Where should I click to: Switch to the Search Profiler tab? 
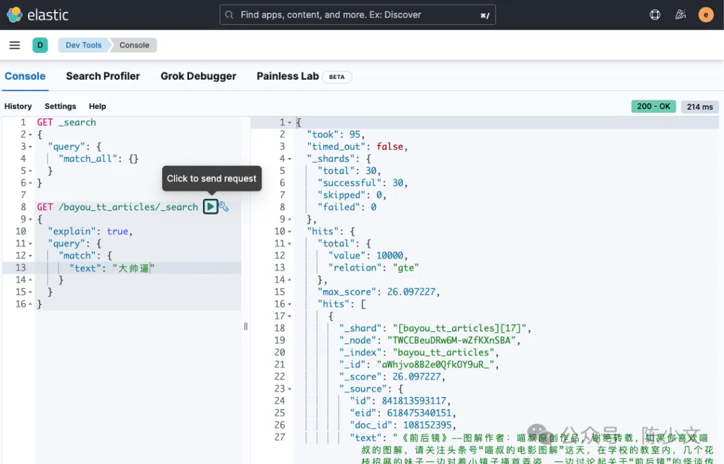tap(103, 76)
